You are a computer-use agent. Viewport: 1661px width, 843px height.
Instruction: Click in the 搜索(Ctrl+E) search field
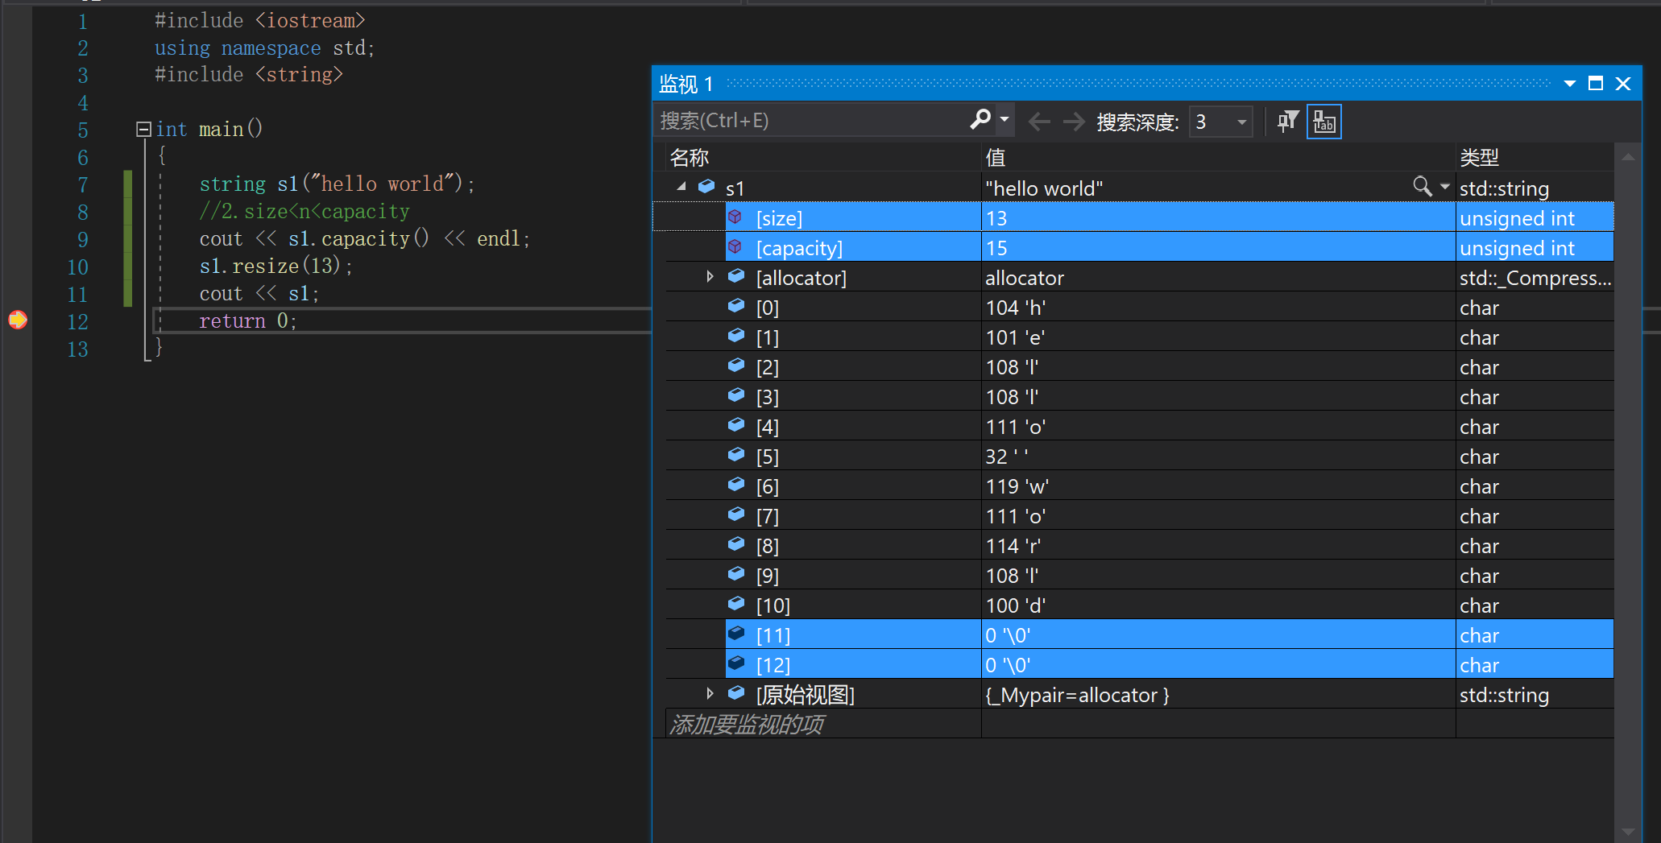pyautogui.click(x=812, y=121)
